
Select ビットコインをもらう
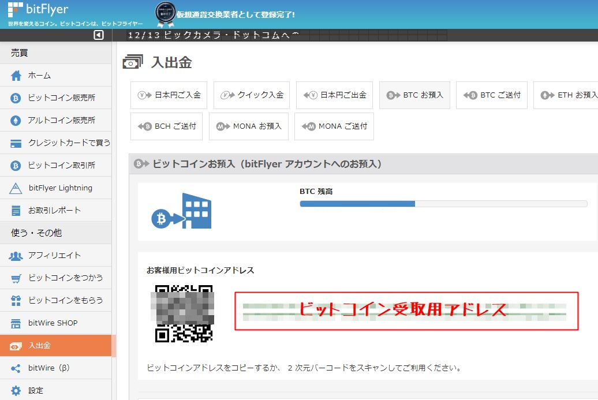pos(55,301)
